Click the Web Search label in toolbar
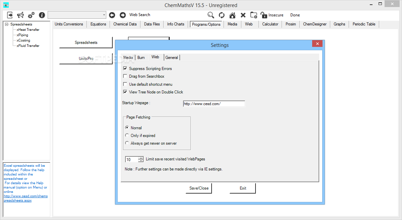This screenshot has width=402, height=220. (140, 15)
